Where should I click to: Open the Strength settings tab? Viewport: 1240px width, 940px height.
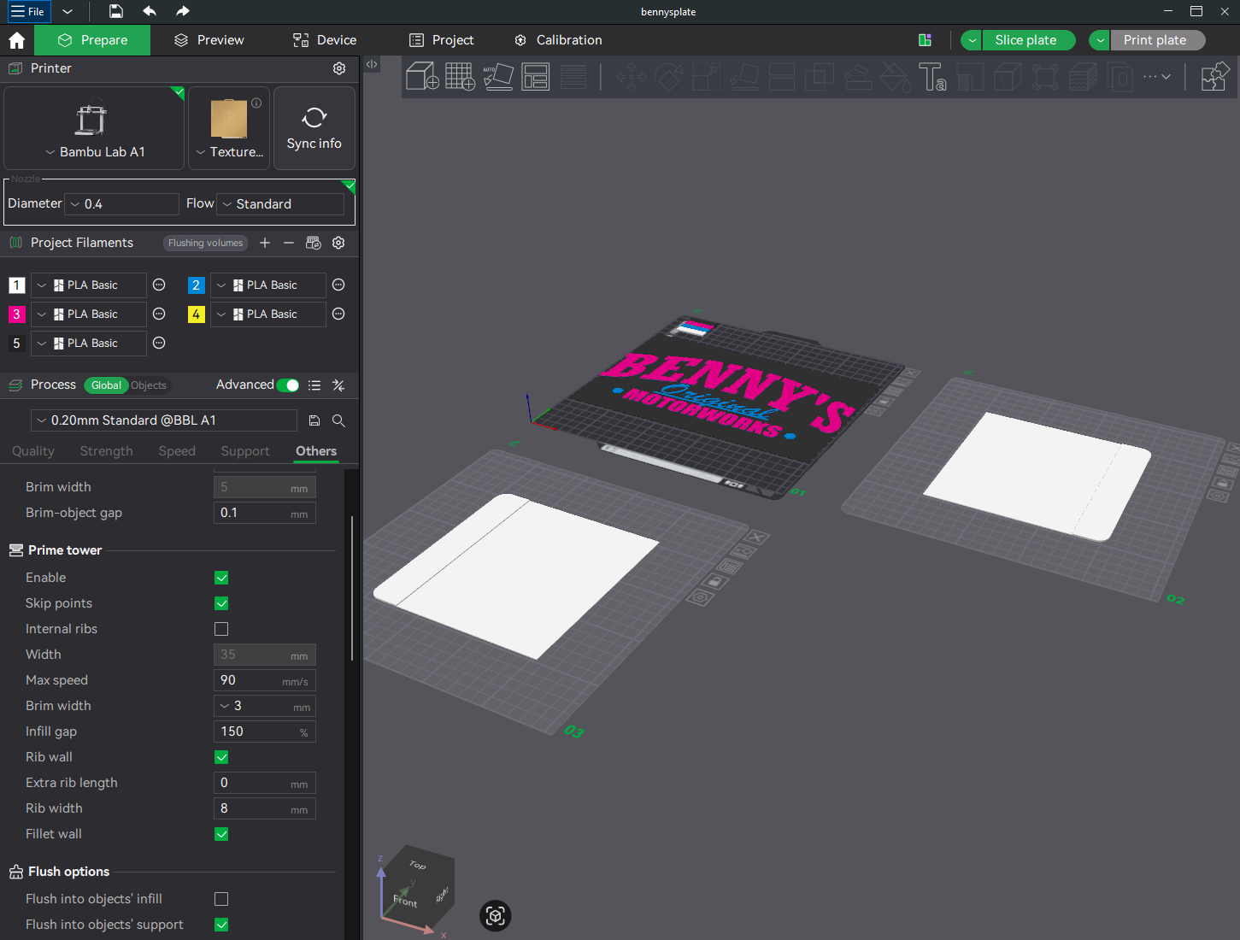[x=106, y=451]
